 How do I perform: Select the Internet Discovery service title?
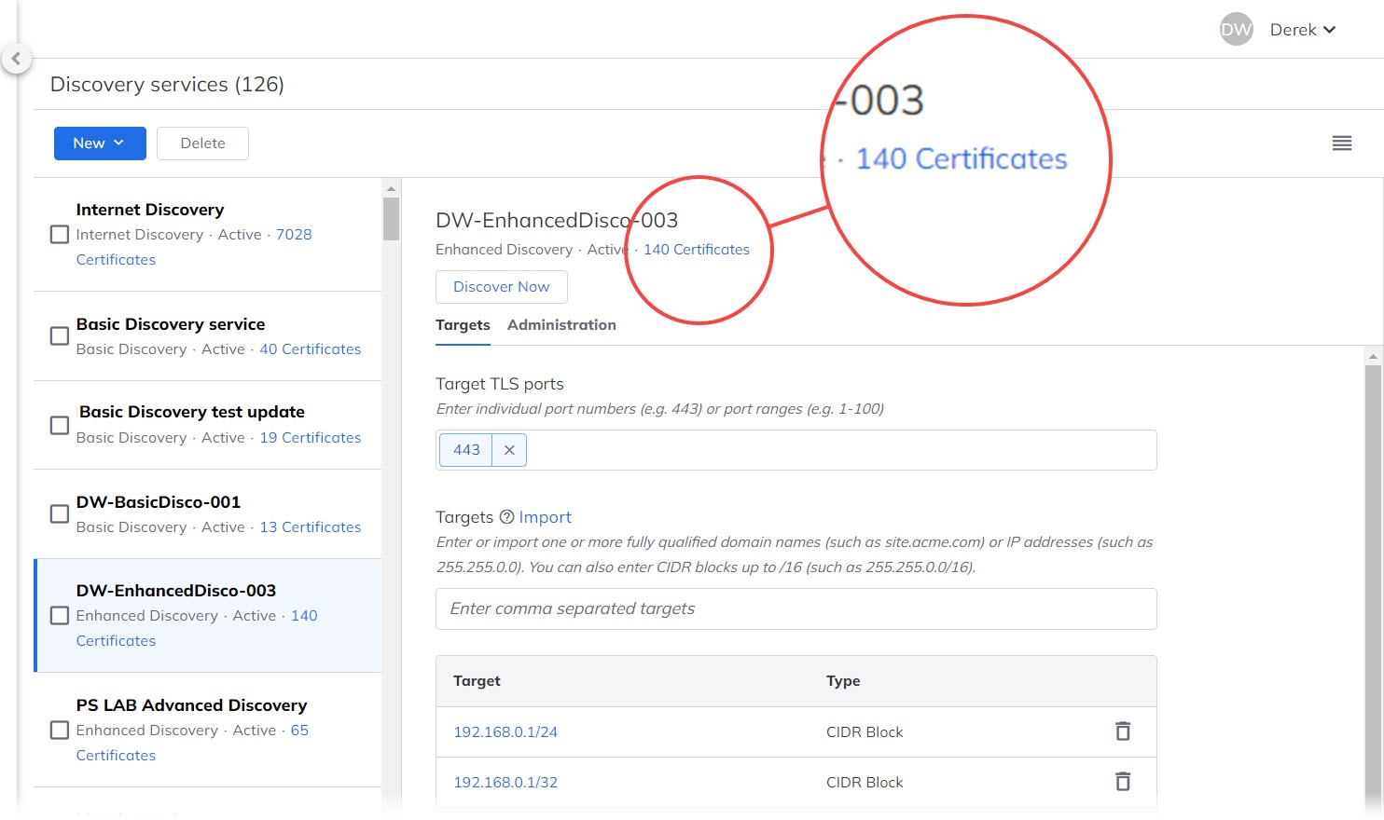[x=150, y=210]
